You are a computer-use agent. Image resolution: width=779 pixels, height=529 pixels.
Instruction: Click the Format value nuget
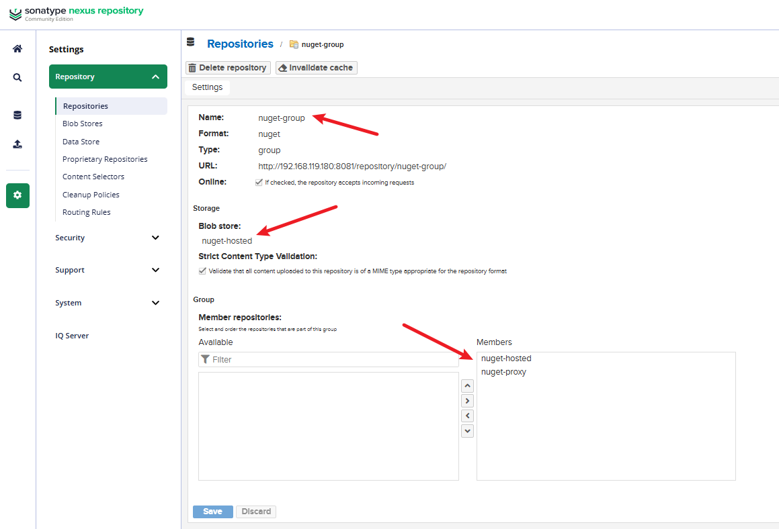tap(270, 134)
